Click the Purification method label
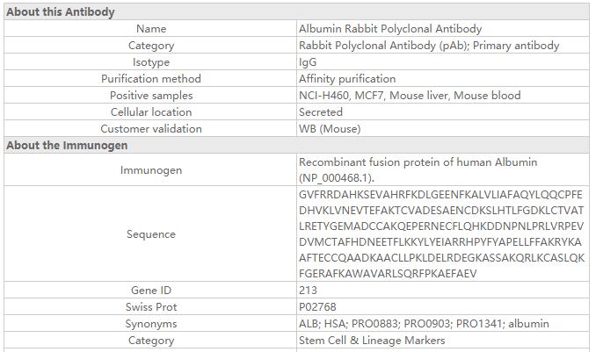The width and height of the screenshot is (603, 352). 151,79
